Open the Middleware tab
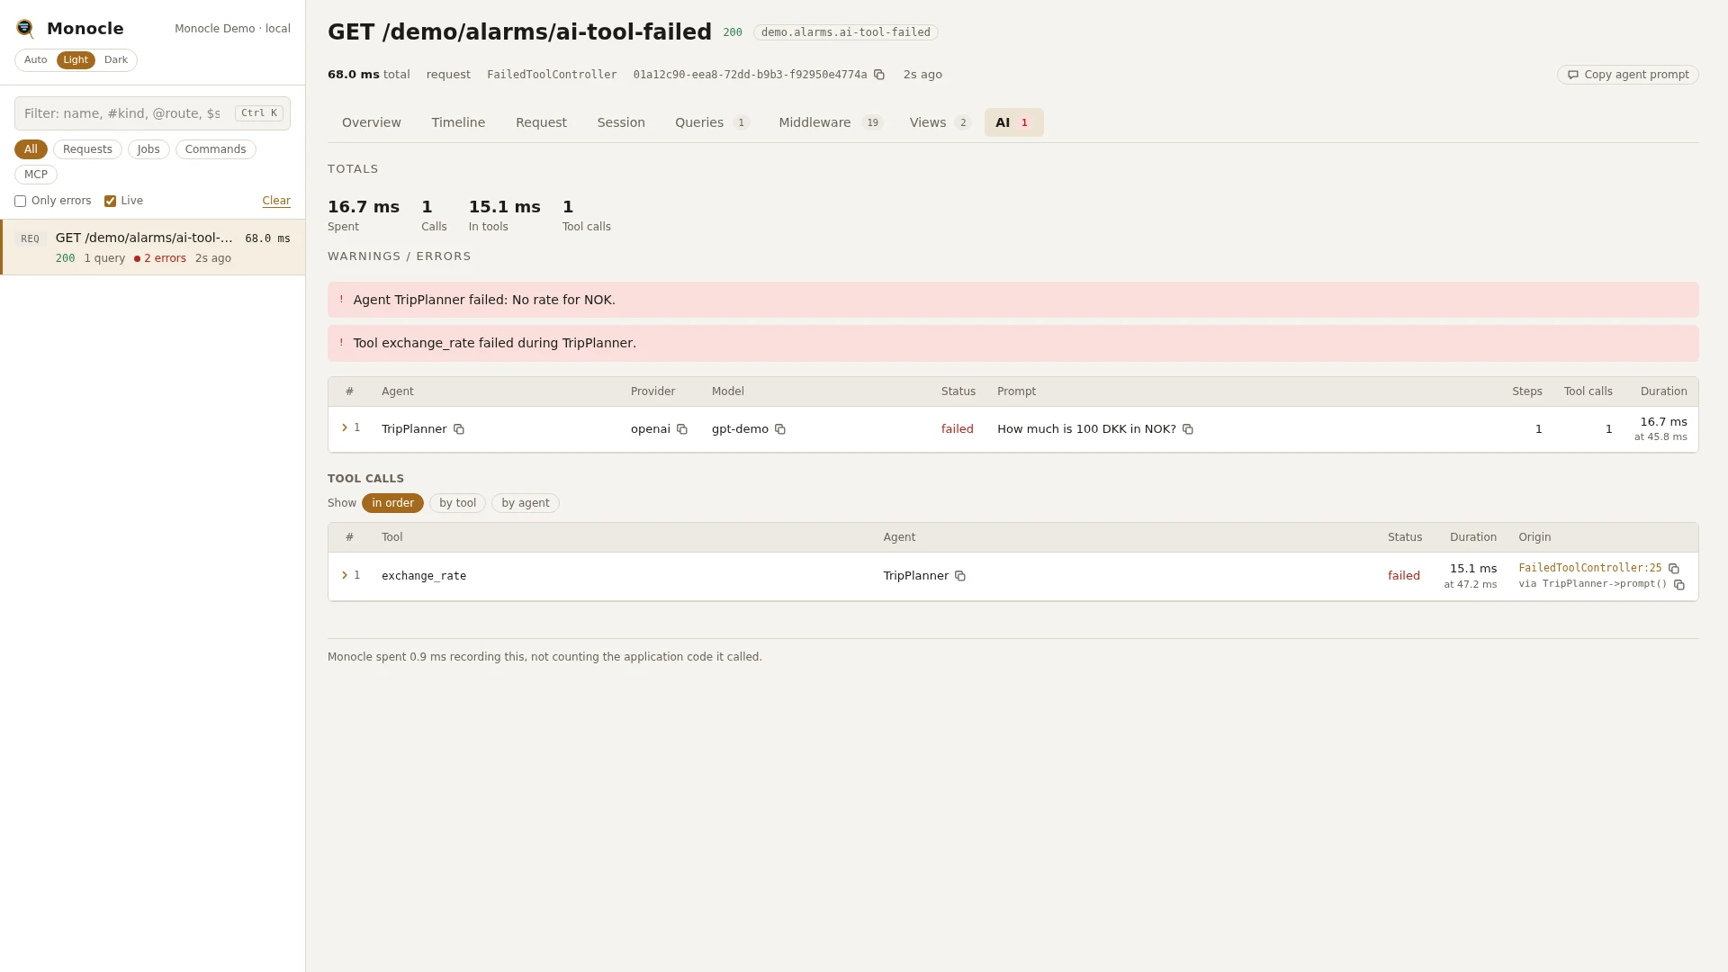The width and height of the screenshot is (1728, 972). pyautogui.click(x=831, y=122)
